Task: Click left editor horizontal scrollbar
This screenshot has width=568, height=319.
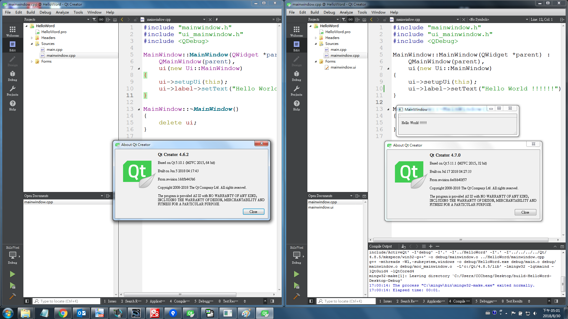Action: 180,294
